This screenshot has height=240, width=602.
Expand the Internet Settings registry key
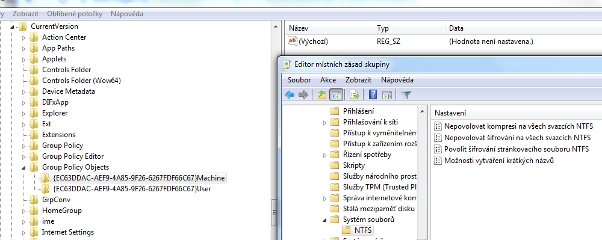(x=23, y=232)
